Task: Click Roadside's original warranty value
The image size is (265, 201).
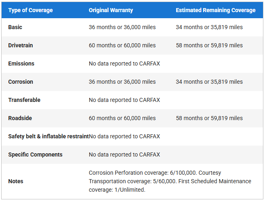Action: click(x=122, y=118)
